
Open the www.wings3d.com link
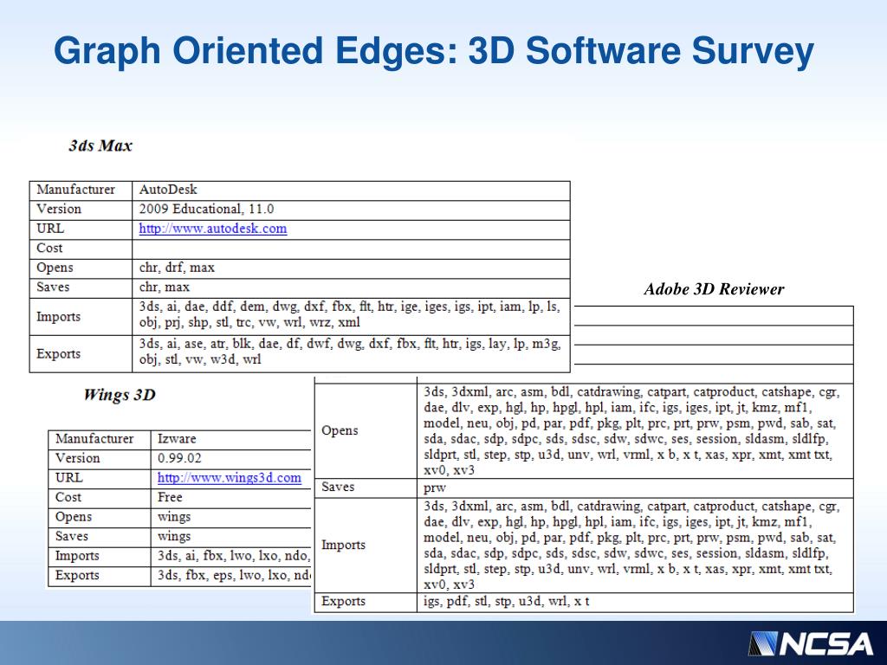[229, 477]
